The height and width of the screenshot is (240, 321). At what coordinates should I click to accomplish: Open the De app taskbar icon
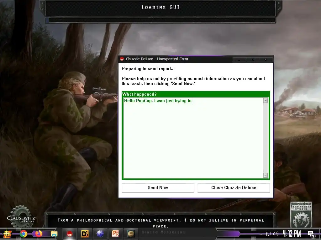tap(85, 234)
